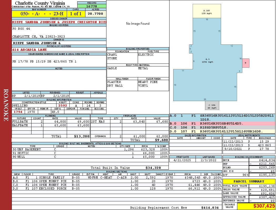Select the 414 Arcadia Lane address
The width and height of the screenshot is (276, 210).
coord(30,50)
